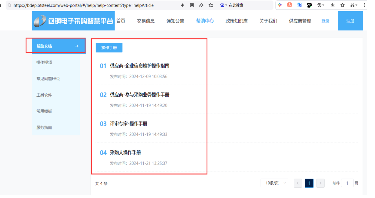
Task: Open the 交易信息 navigation menu
Action: coord(146,21)
